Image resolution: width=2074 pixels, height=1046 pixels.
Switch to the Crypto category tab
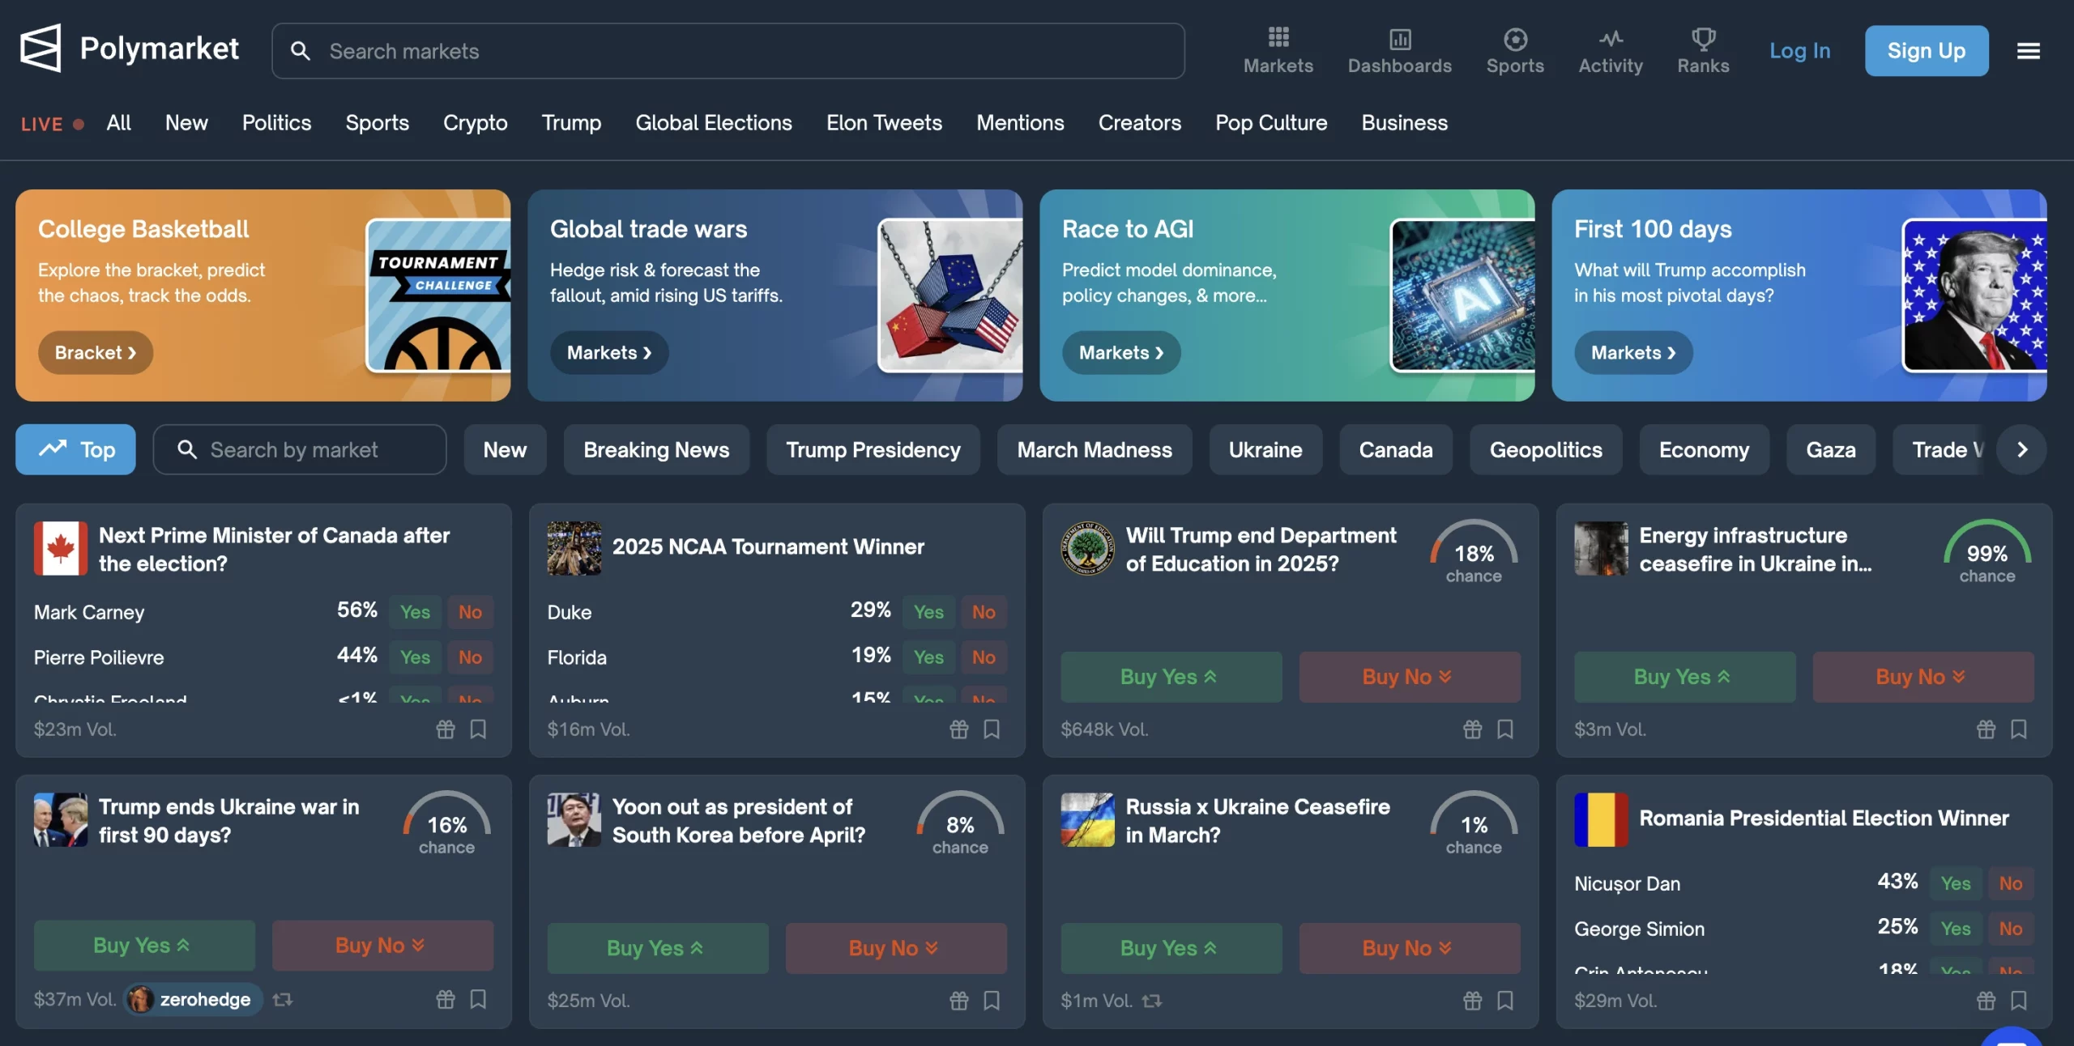(475, 123)
